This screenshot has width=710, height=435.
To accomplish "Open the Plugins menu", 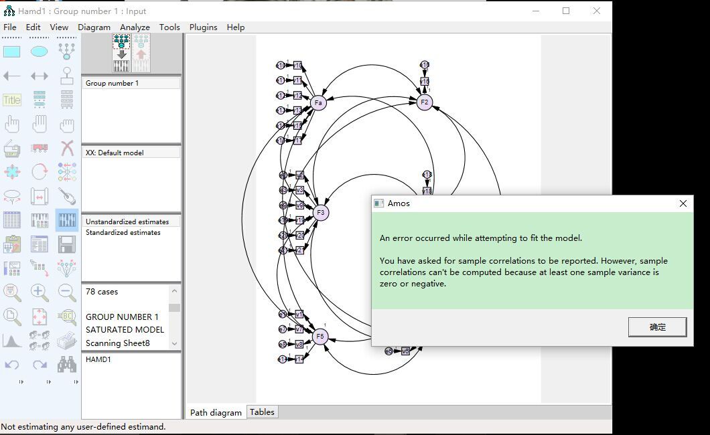I will pos(203,27).
